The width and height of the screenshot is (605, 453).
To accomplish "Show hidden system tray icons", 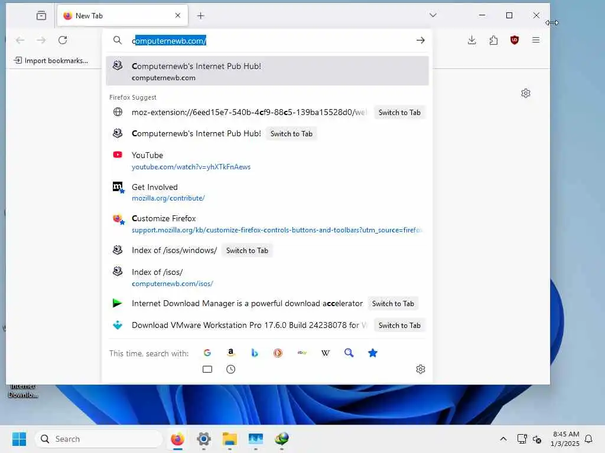I will point(503,439).
